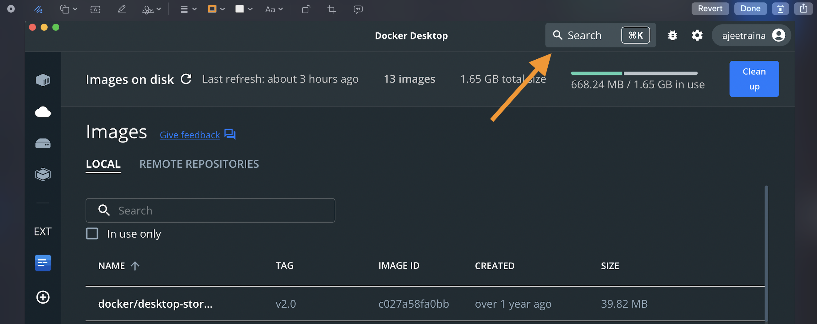The height and width of the screenshot is (324, 817).
Task: Select the Crop tool
Action: point(332,9)
